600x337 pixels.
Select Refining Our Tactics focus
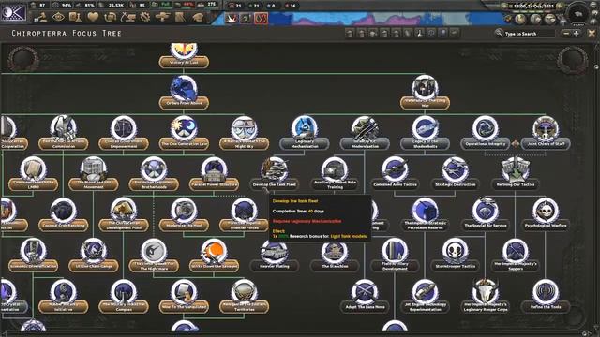click(x=516, y=174)
